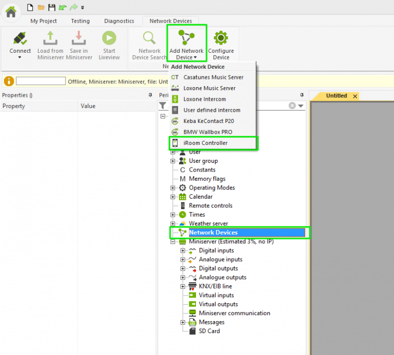Screen dimensions: 394x355
Task: Click the save disk icon in title bar
Action: pos(51,7)
